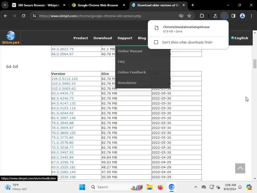Click the Version column header in 64-bit table
The image size is (257, 193).
click(x=58, y=74)
